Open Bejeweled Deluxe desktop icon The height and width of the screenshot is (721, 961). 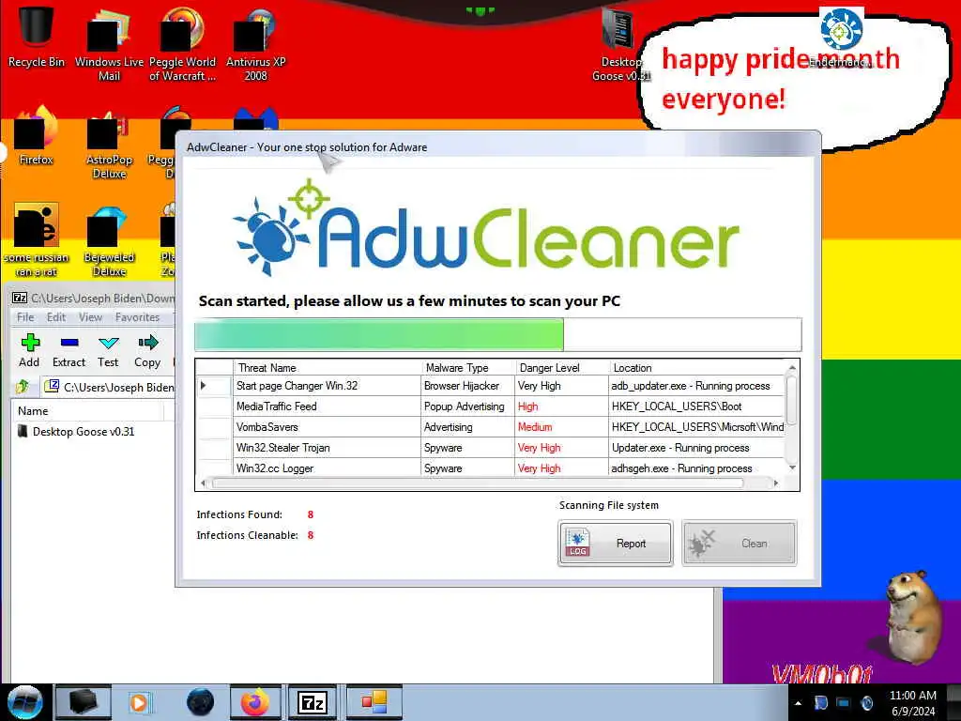109,242
